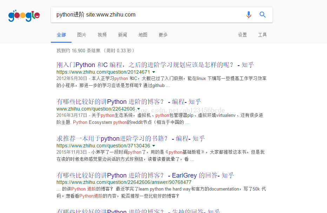The height and width of the screenshot is (213, 327).
Task: Click the 找到约 16,900 条结果 stats text
Action: 95,51
